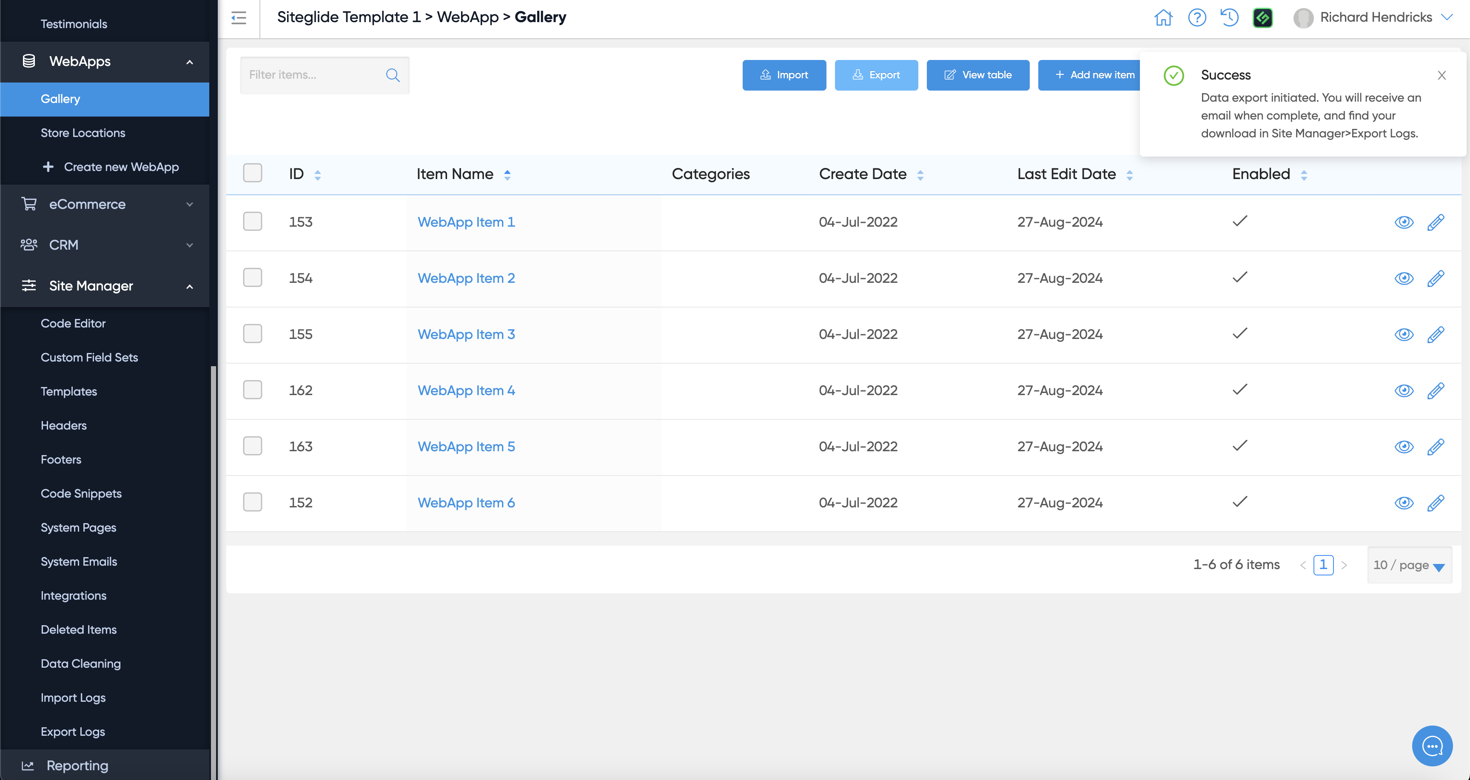This screenshot has height=780, width=1470.
Task: Collapse the sidebar using the menu-fold icon
Action: (x=239, y=18)
